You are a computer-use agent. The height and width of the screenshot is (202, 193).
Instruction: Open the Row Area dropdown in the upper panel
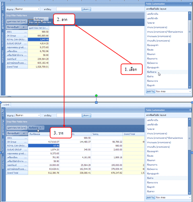pos(190,92)
